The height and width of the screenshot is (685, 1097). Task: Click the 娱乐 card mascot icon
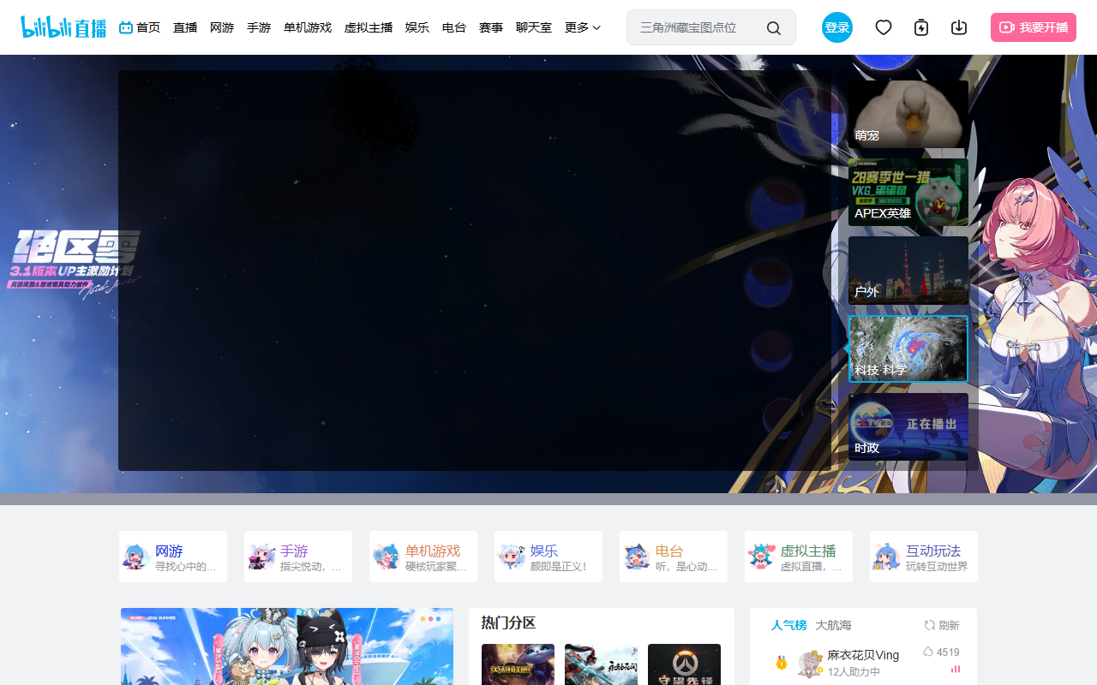click(x=513, y=557)
